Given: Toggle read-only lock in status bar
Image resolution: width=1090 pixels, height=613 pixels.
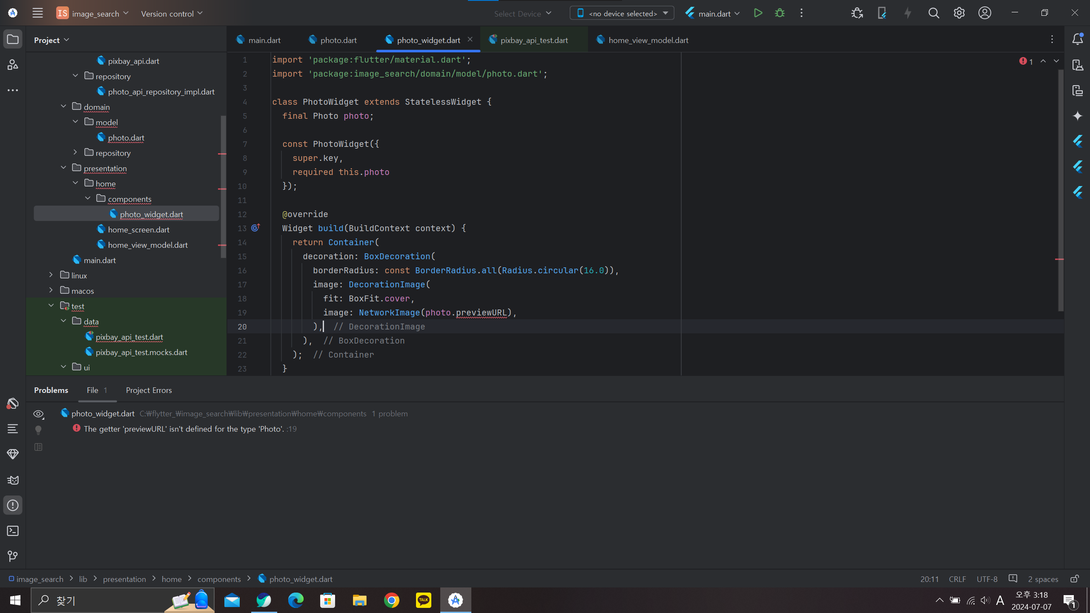Looking at the screenshot, I should pyautogui.click(x=1075, y=579).
